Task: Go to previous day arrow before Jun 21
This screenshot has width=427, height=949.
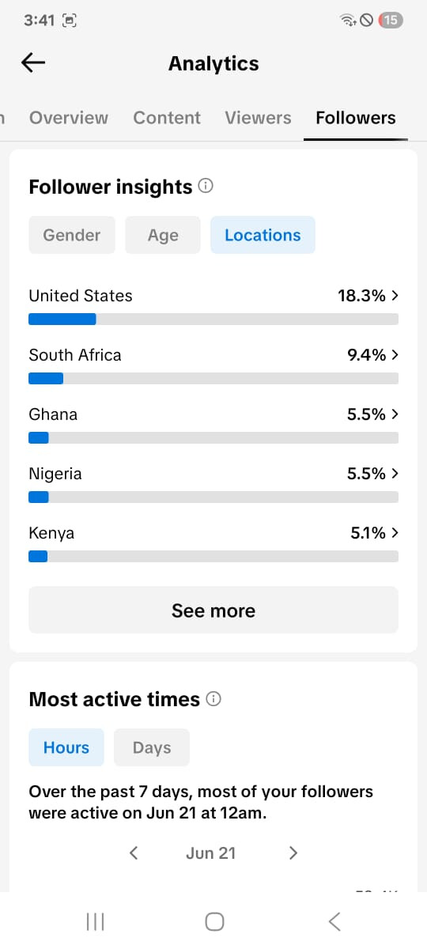Action: click(x=134, y=853)
